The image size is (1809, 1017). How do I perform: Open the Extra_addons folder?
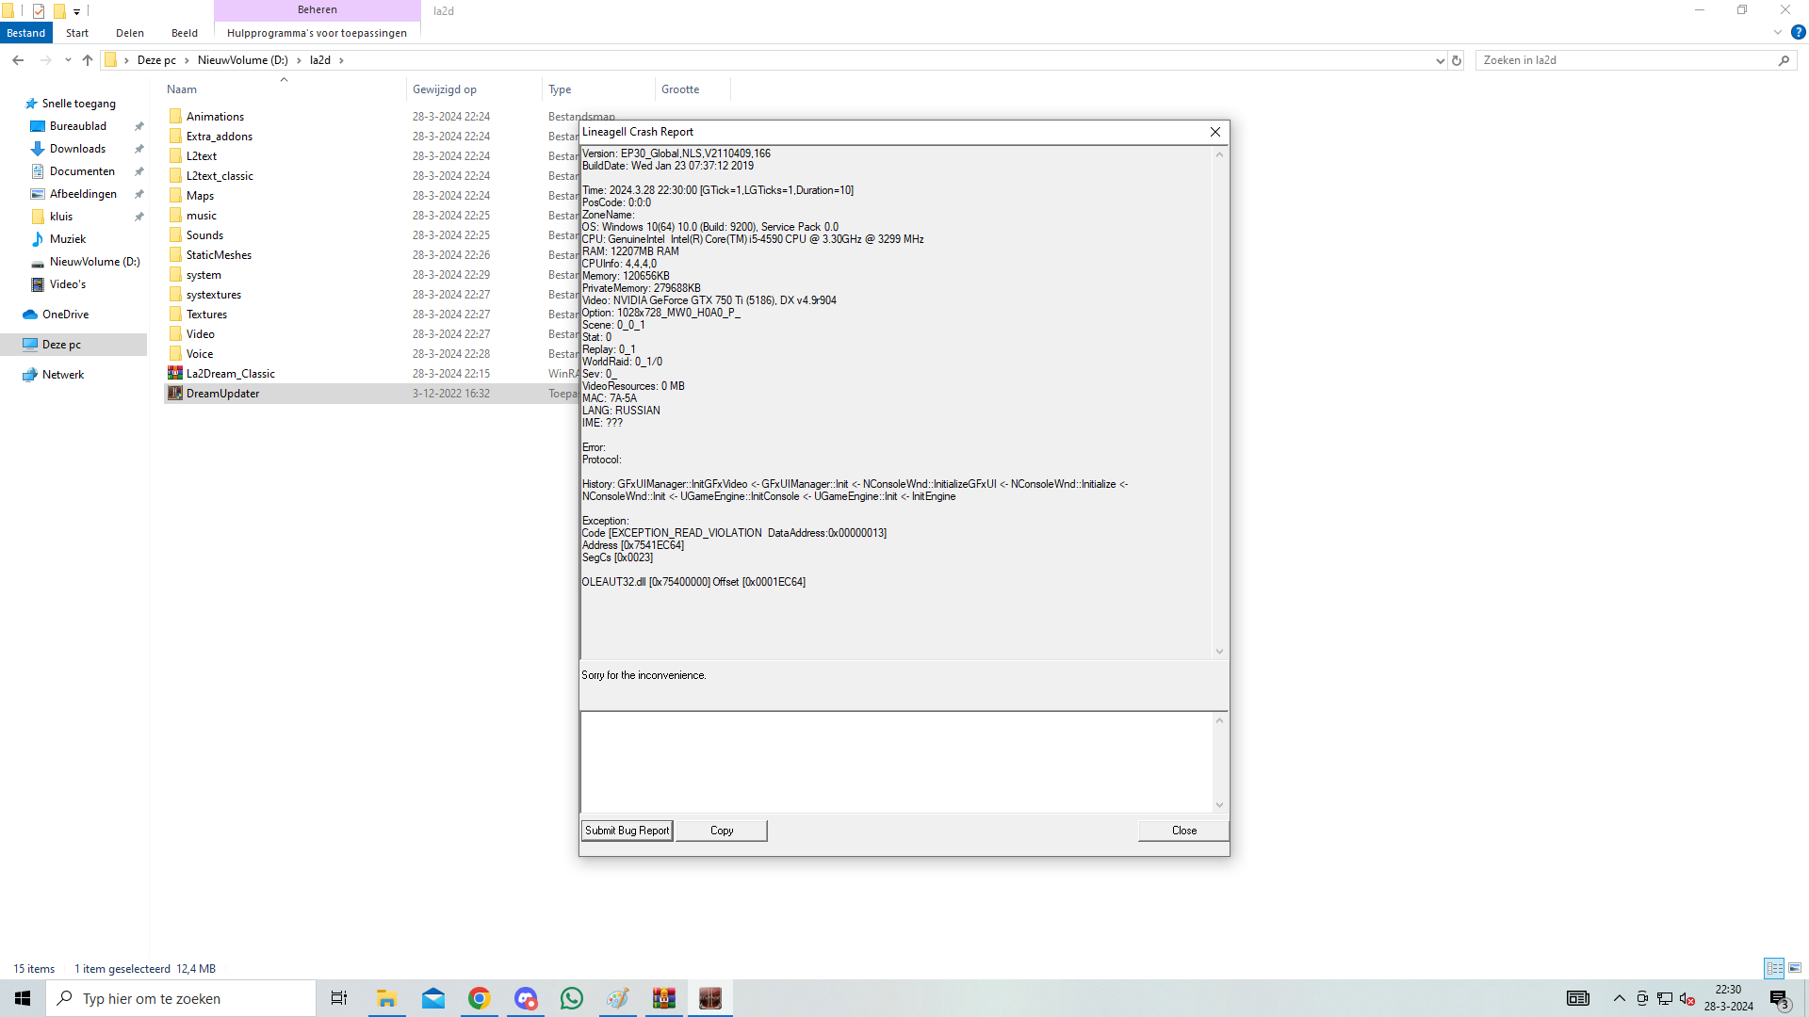click(x=220, y=136)
